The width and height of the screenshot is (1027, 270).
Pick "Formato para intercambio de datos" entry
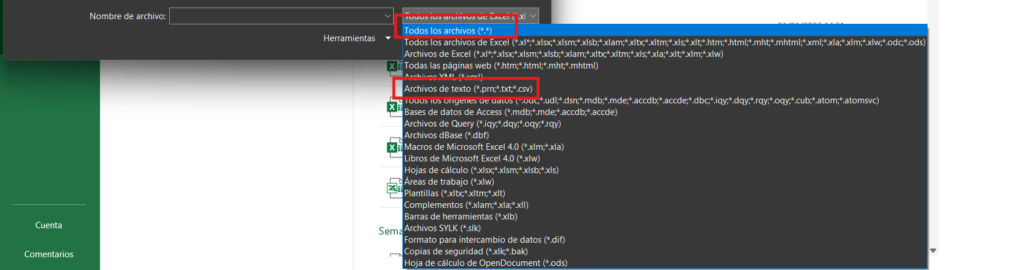484,240
